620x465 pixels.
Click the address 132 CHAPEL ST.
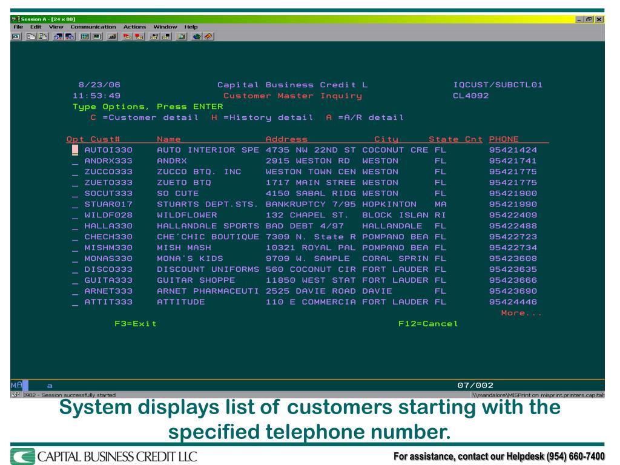click(307, 216)
